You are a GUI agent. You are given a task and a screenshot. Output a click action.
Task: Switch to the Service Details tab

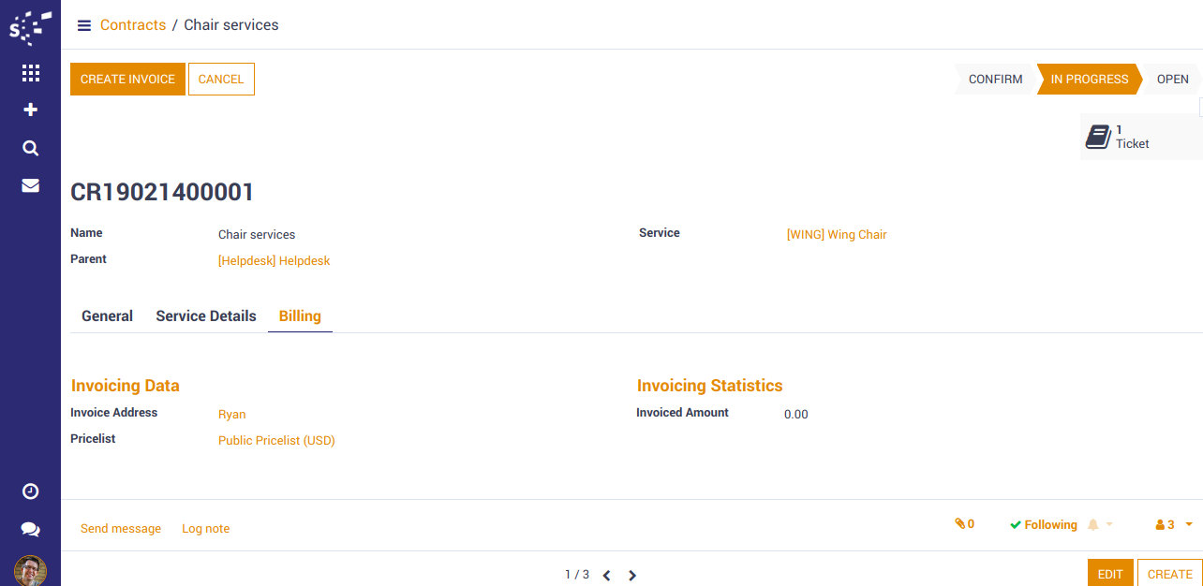tap(205, 316)
